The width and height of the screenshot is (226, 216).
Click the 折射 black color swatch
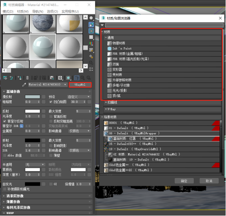click(33, 140)
